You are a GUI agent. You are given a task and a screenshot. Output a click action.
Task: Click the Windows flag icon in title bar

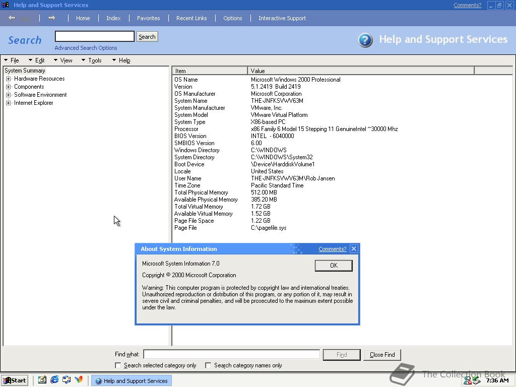[6, 5]
